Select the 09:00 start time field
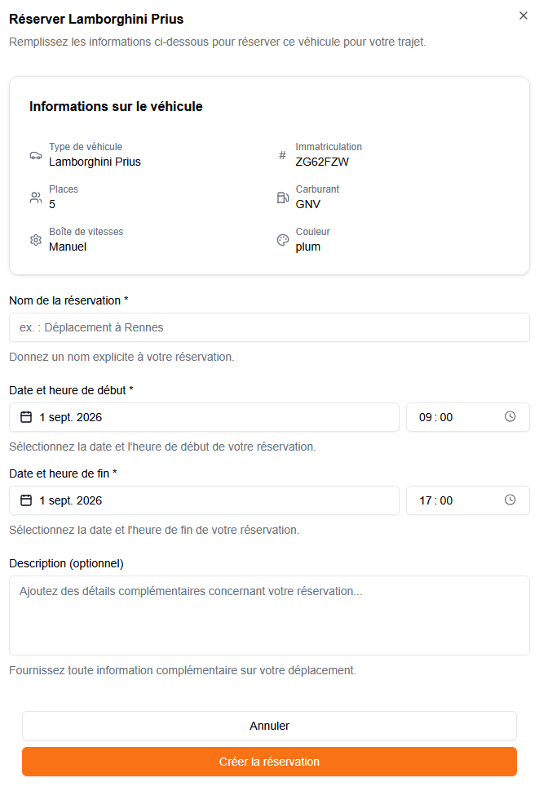Viewport: 539px width, 800px height. [468, 417]
